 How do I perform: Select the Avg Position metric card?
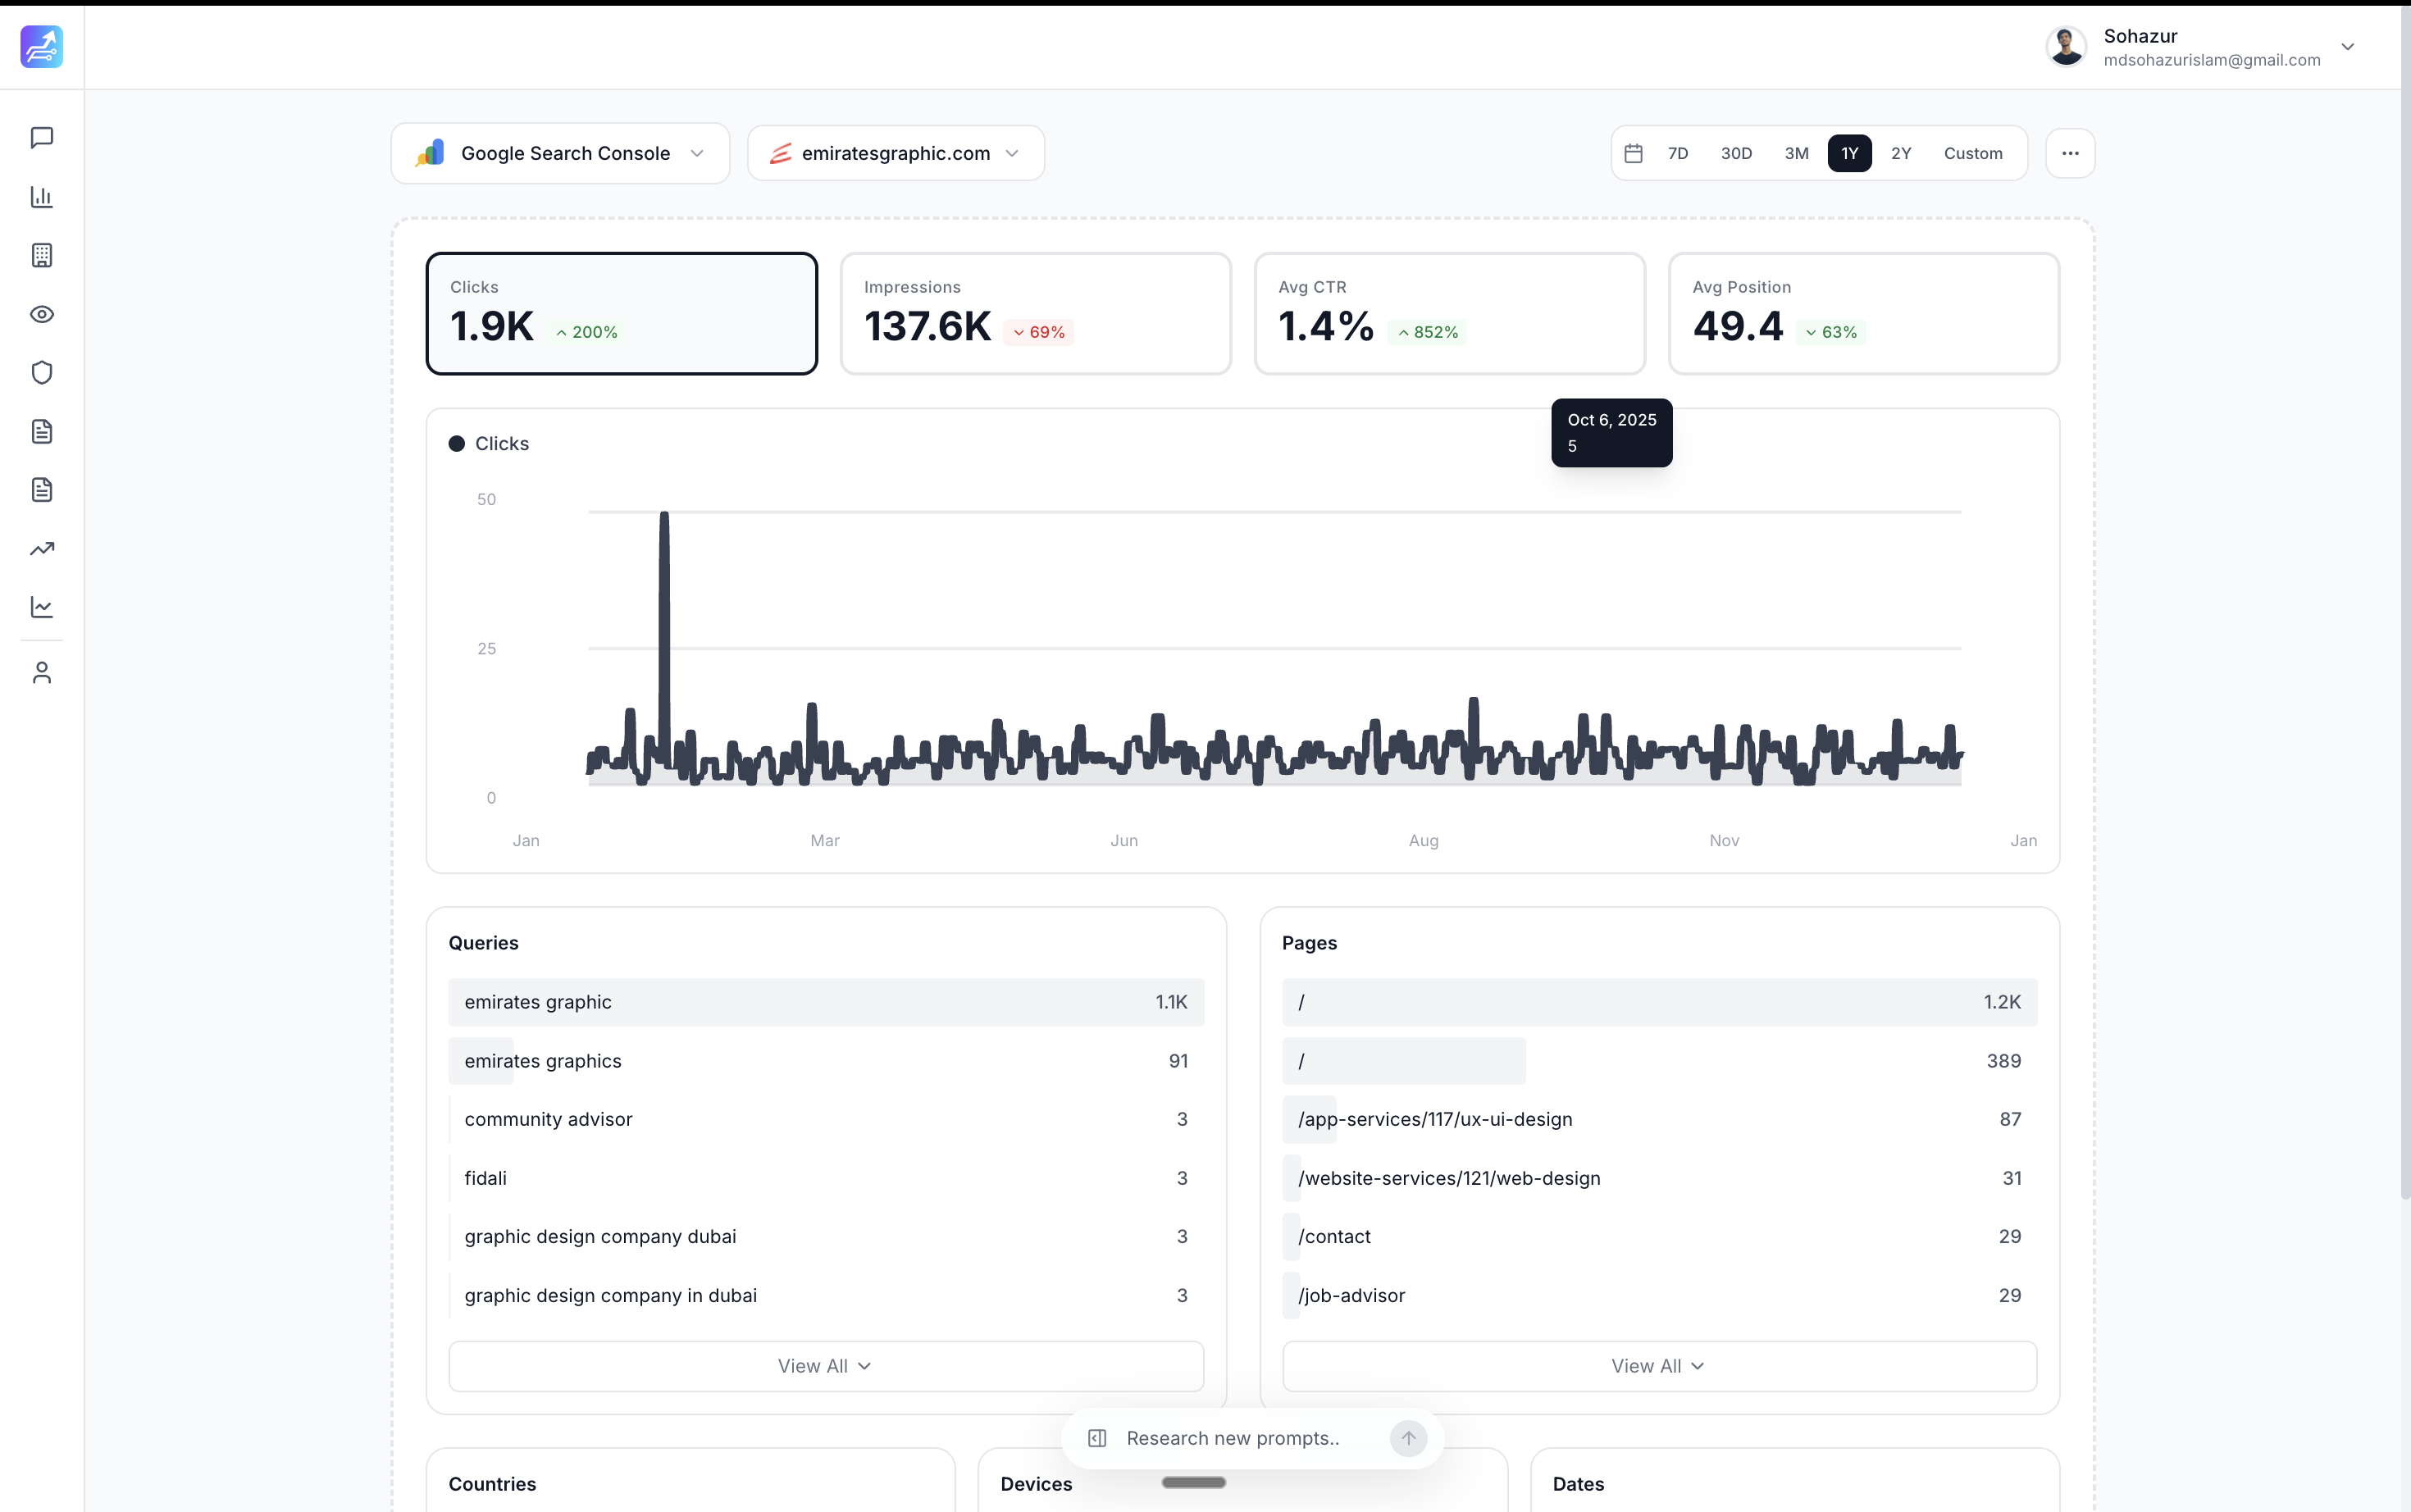1863,313
